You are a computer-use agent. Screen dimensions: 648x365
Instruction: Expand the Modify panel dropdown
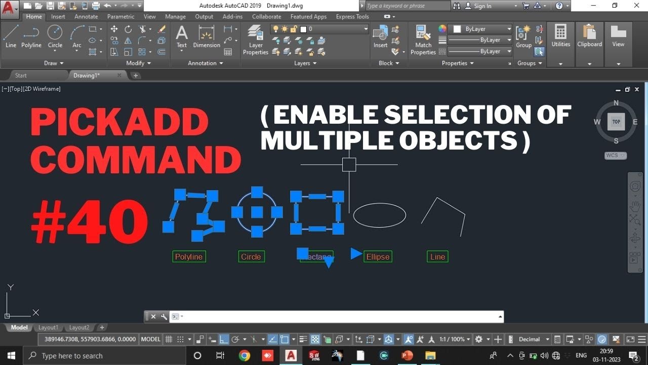click(x=139, y=63)
